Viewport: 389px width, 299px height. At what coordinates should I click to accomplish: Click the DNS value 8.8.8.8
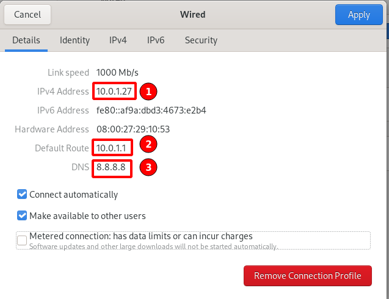click(x=111, y=167)
